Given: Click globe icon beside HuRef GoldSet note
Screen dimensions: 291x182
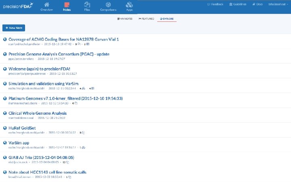Looking at the screenshot, I should [5, 128].
